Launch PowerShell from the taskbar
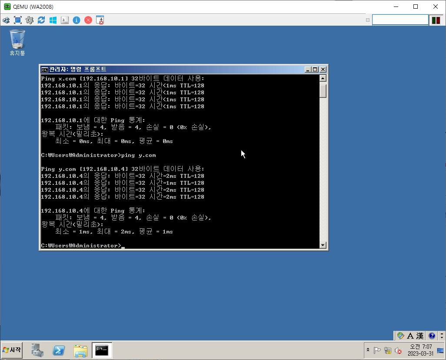Screen dimensions: 446x360 pos(59,350)
